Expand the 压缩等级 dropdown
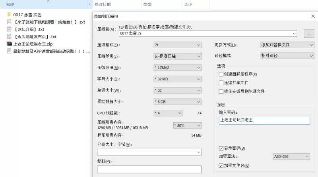The width and height of the screenshot is (318, 177). 177,56
